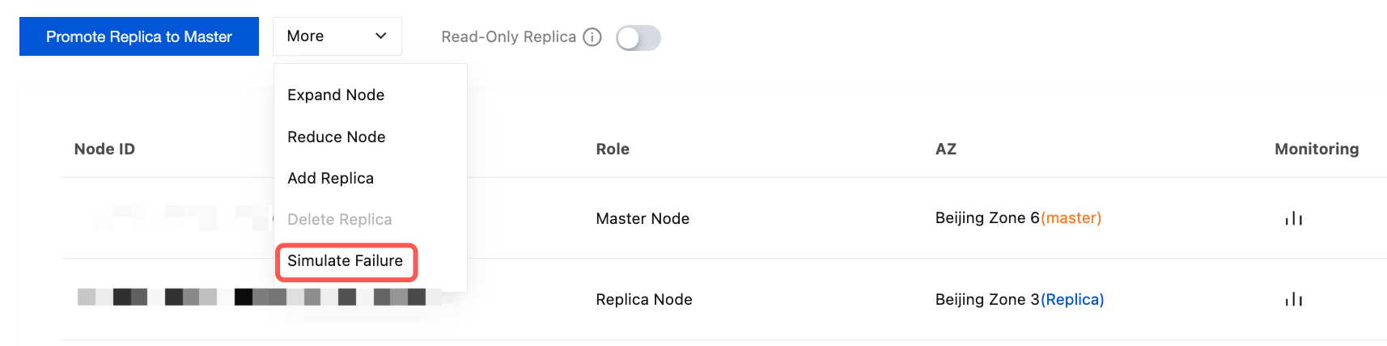This screenshot has width=1387, height=346.
Task: Click the Master Node role cell
Action: point(643,218)
